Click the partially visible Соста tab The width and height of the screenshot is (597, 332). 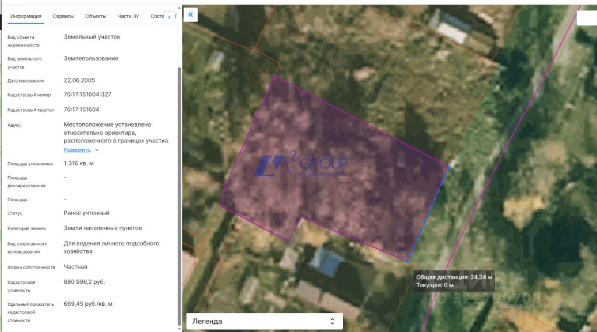157,16
